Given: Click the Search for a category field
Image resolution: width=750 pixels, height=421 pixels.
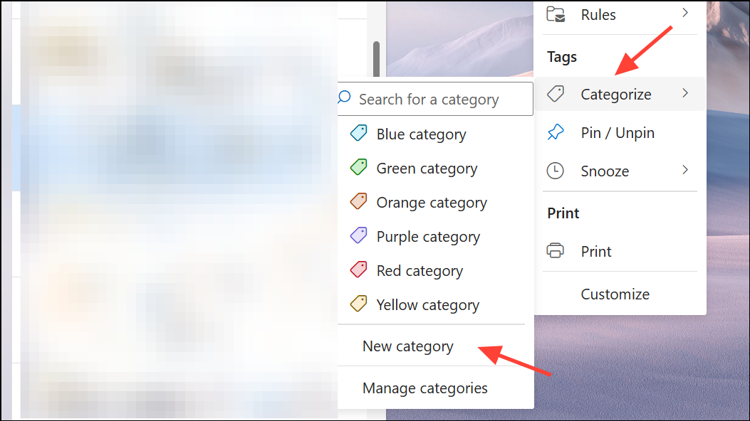Looking at the screenshot, I should pos(434,98).
